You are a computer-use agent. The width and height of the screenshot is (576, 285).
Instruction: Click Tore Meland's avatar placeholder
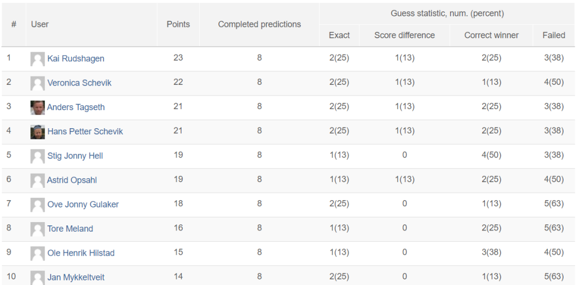(x=38, y=229)
